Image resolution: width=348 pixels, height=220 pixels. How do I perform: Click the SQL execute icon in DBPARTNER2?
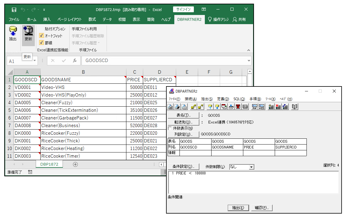click(x=262, y=107)
